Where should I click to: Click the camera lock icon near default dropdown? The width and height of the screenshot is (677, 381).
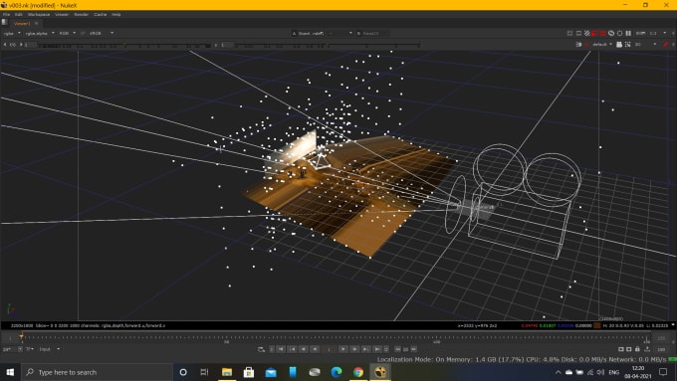pyautogui.click(x=578, y=45)
